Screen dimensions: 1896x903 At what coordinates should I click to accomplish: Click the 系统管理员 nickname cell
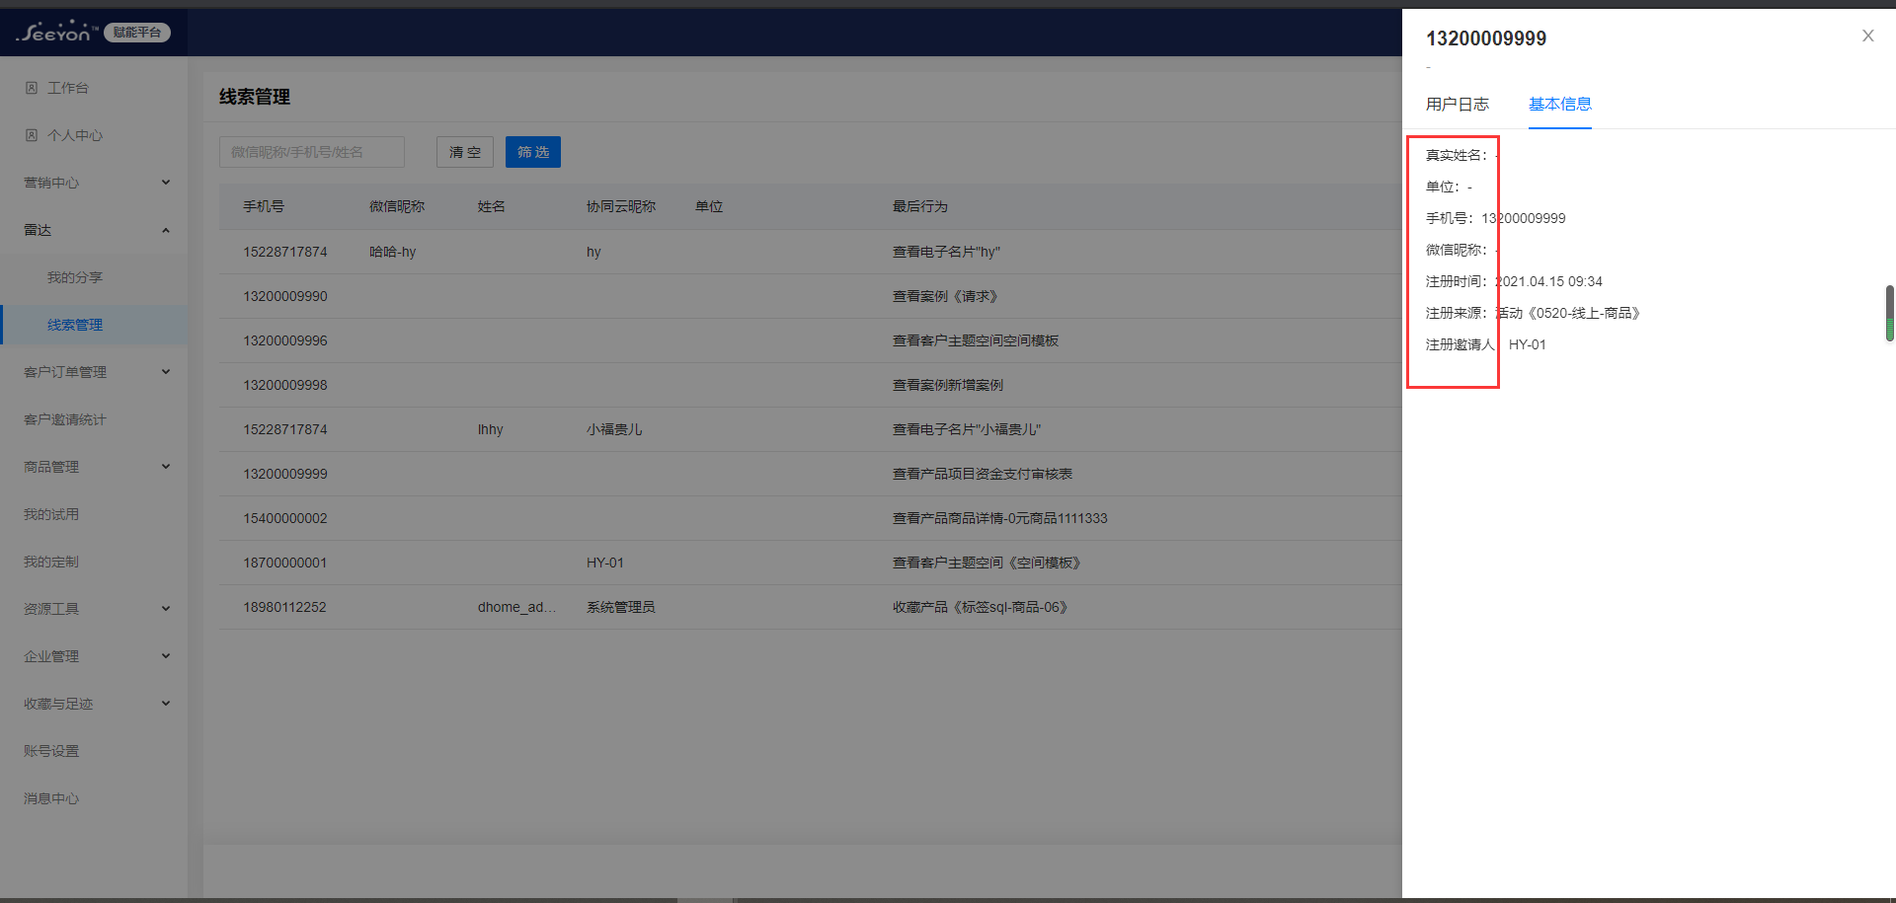tap(621, 607)
